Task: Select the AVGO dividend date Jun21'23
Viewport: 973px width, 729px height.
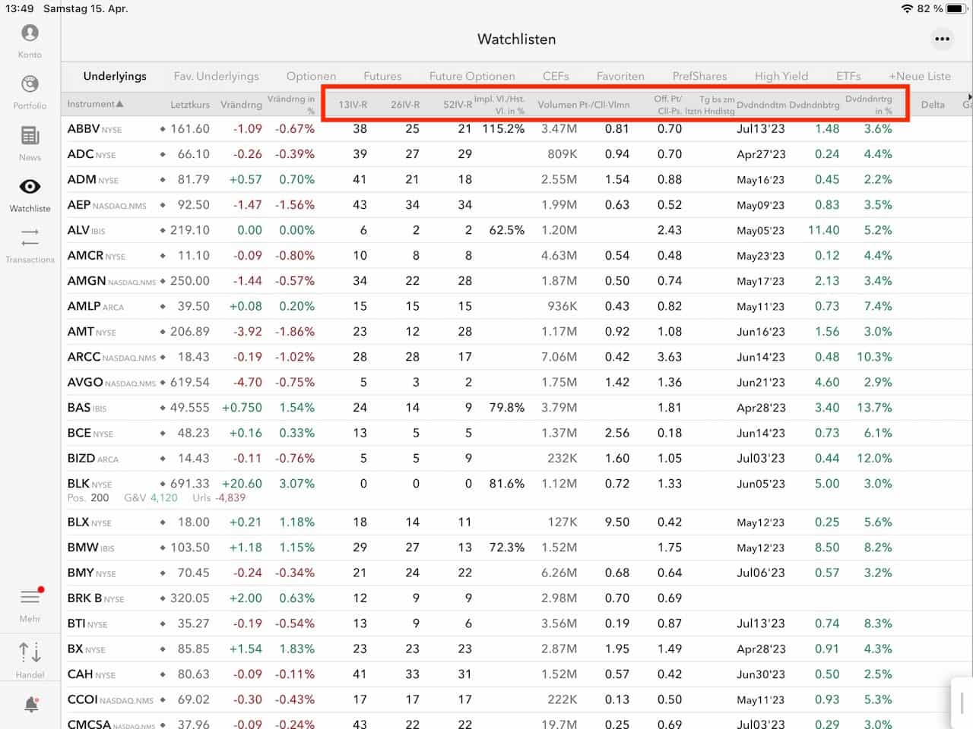Action: (761, 383)
